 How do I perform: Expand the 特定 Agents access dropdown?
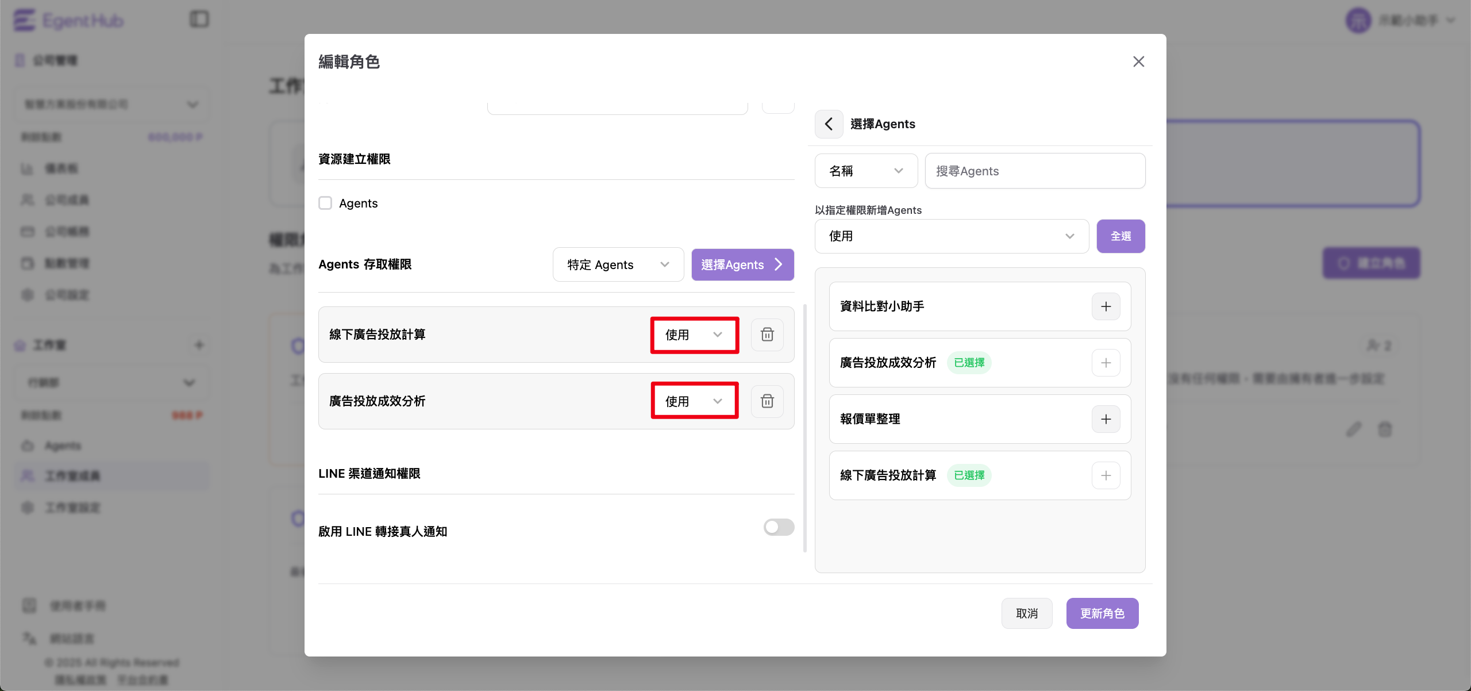[618, 264]
